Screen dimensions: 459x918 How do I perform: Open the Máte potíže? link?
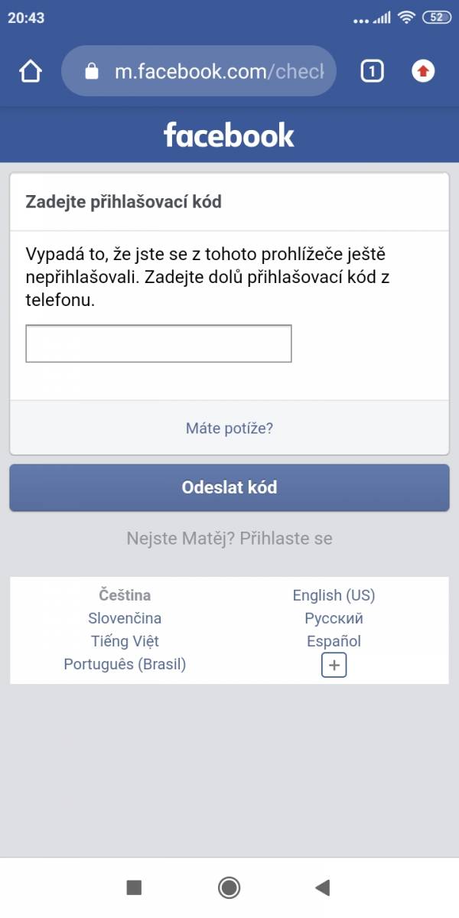229,428
